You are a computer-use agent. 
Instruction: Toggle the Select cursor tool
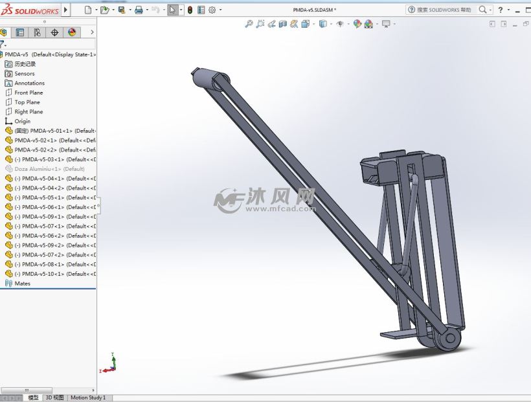tap(172, 10)
